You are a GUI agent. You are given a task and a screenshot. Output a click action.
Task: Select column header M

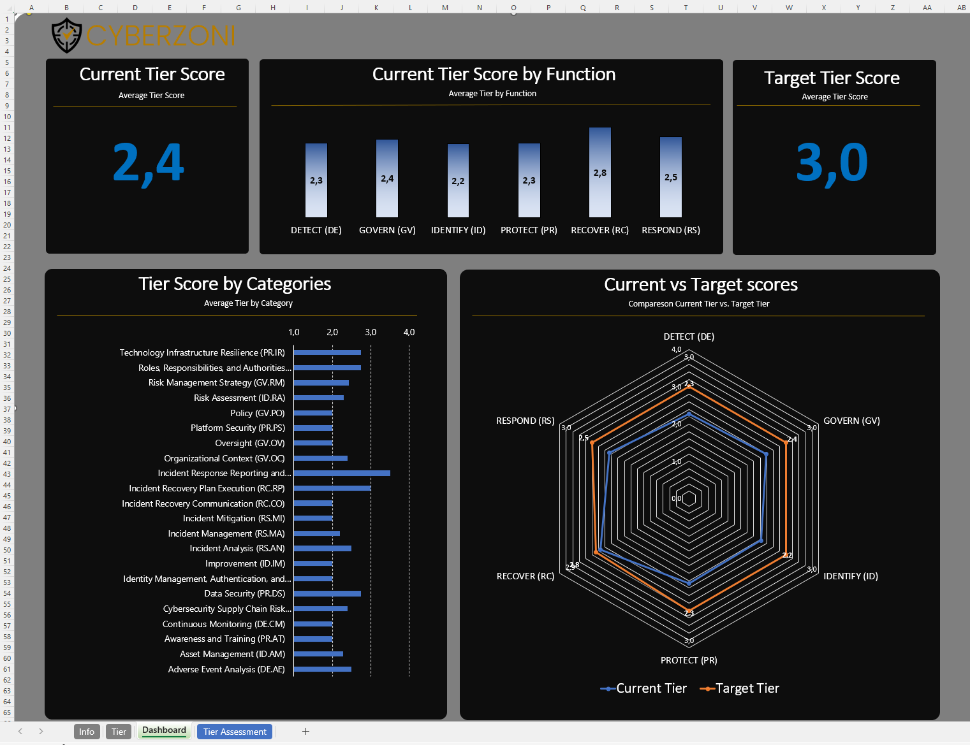pyautogui.click(x=445, y=8)
